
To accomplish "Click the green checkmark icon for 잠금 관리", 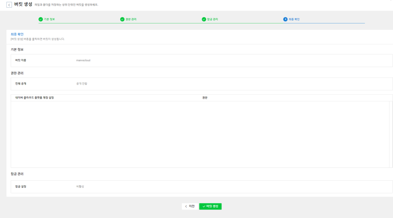I will tap(204, 19).
